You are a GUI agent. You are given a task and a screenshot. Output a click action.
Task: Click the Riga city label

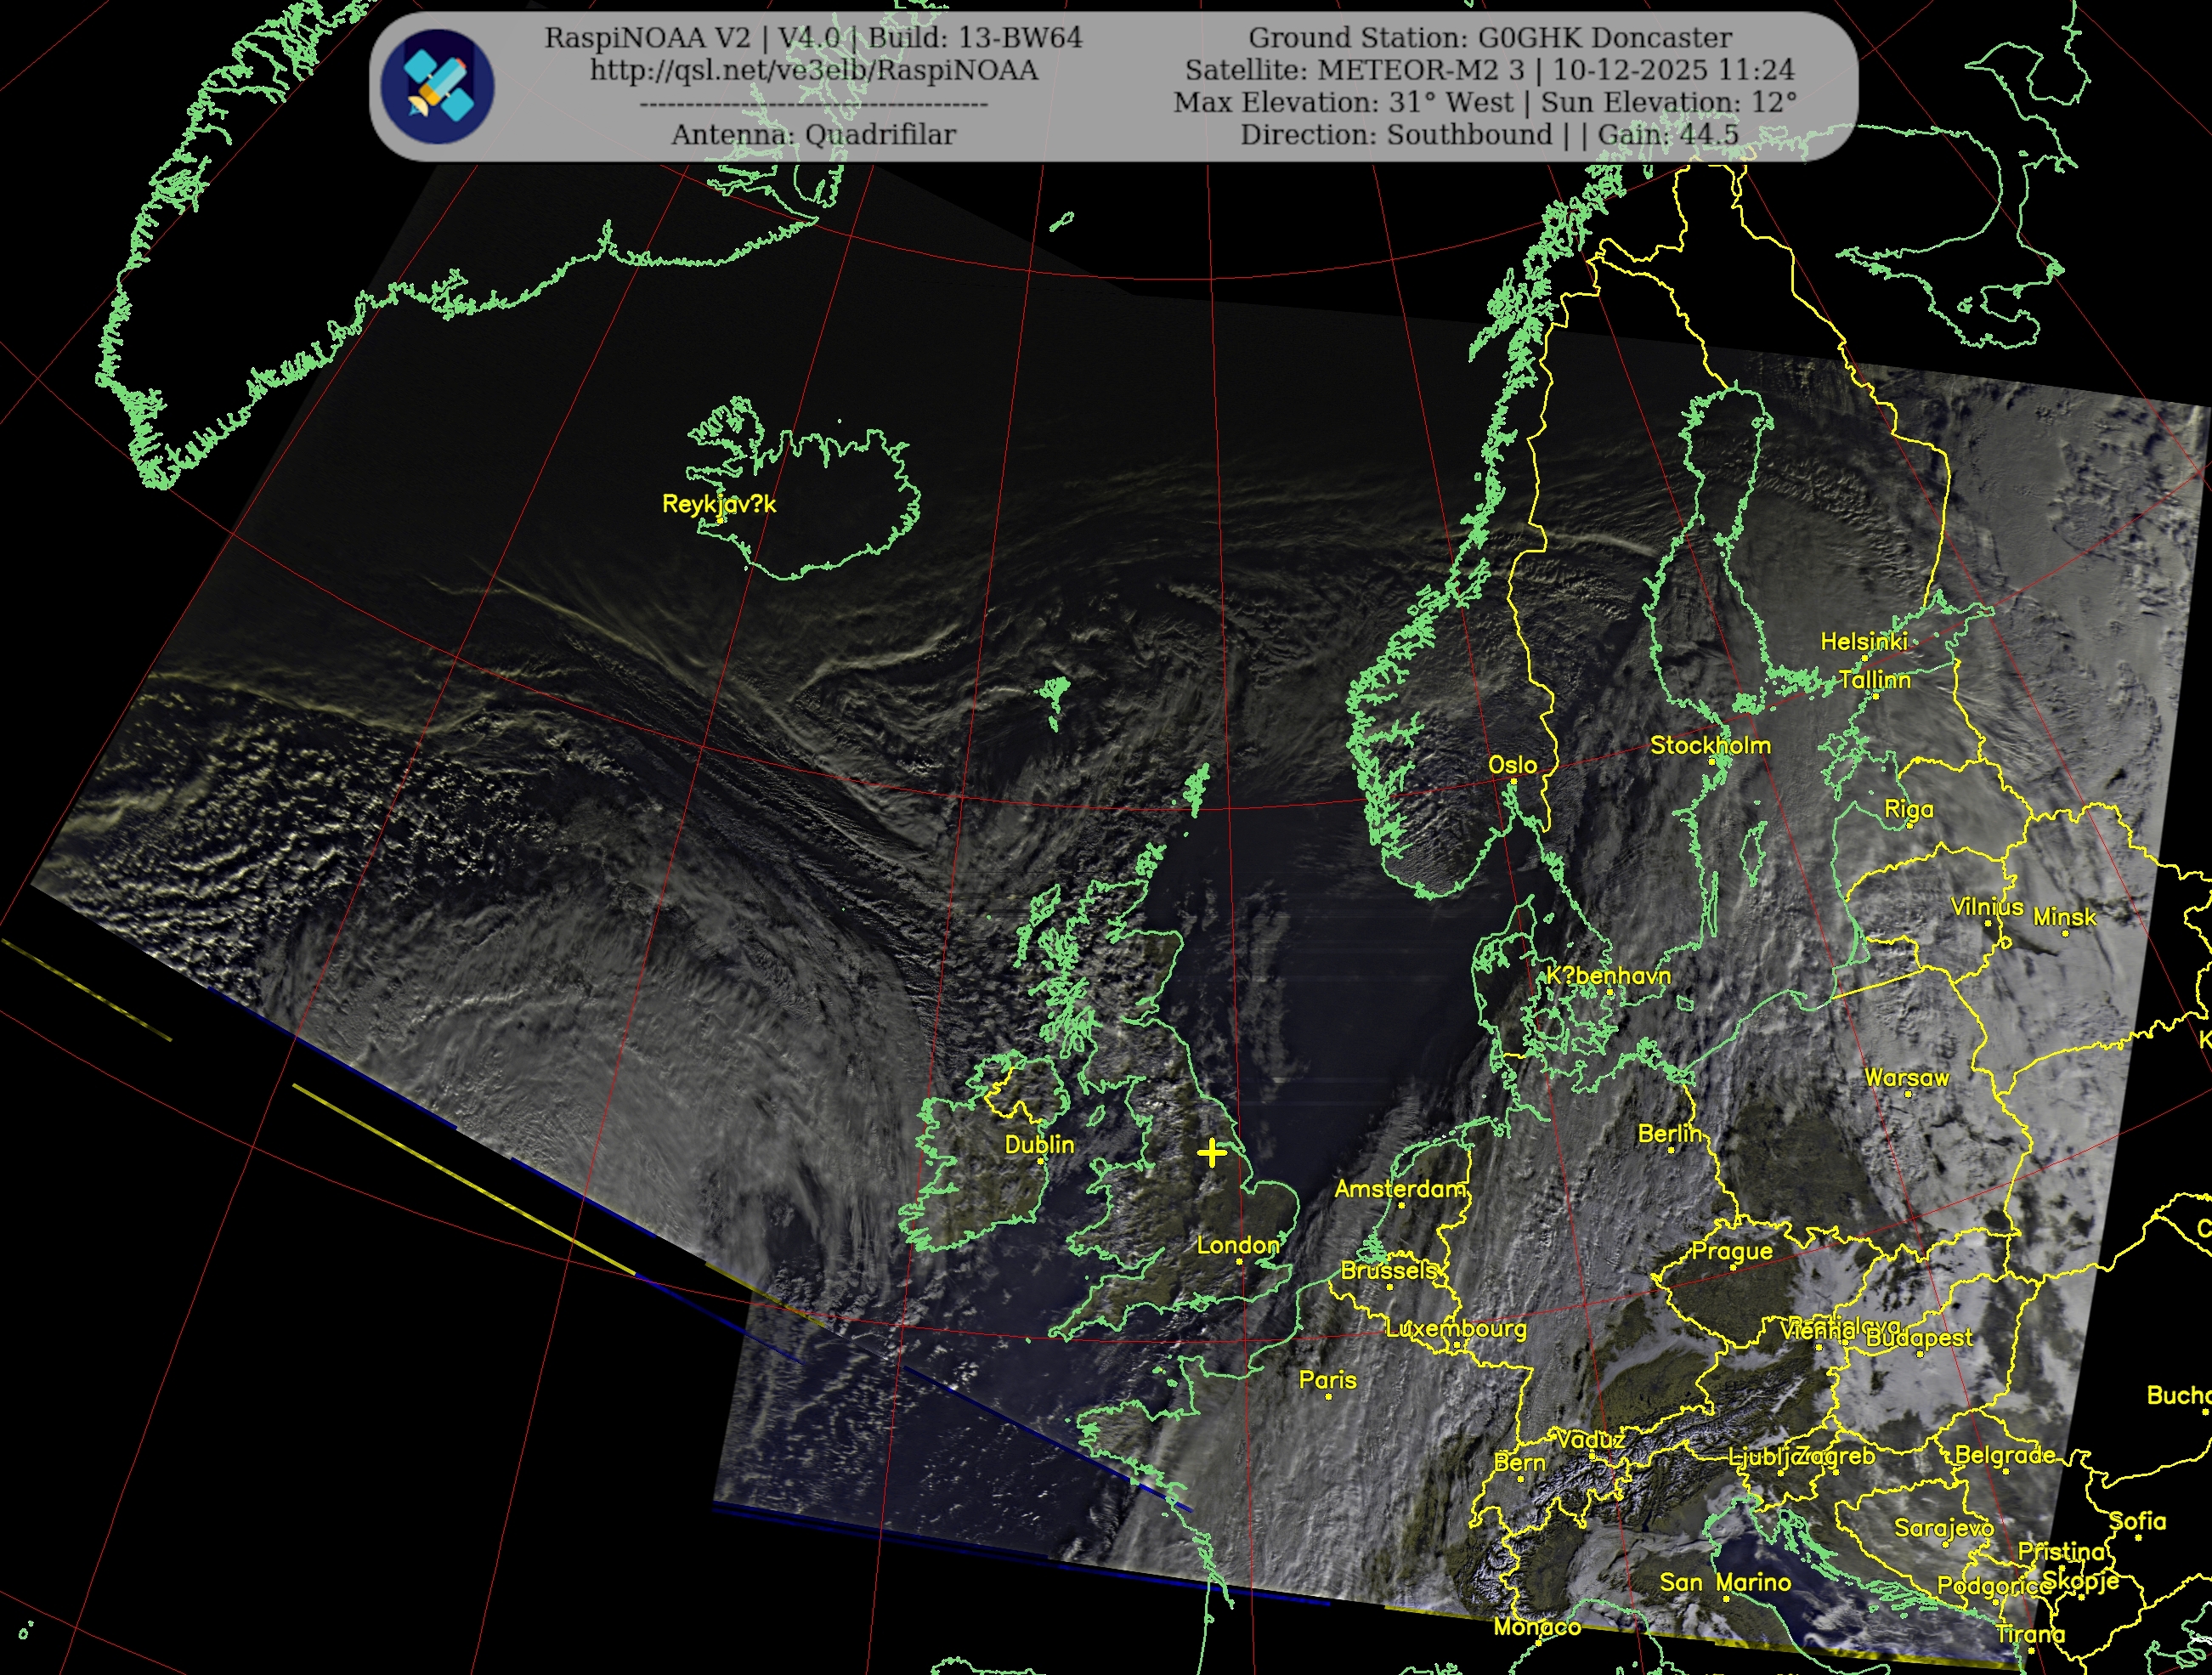pos(1908,809)
